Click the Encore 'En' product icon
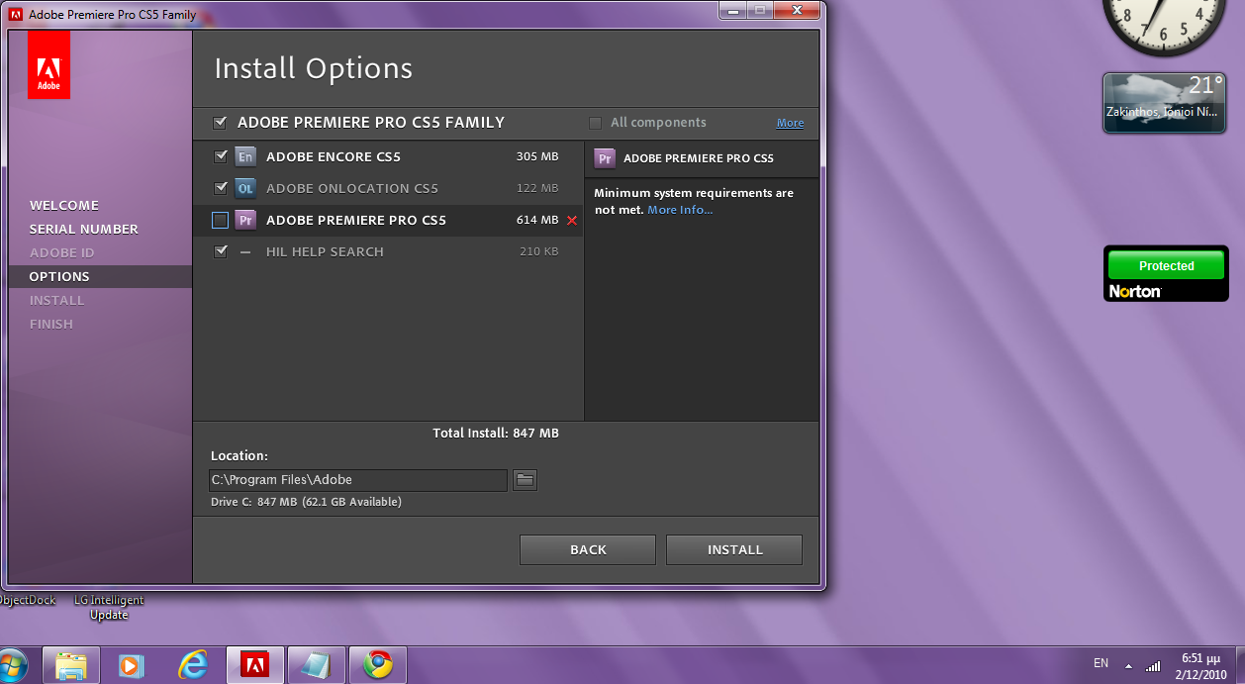Viewport: 1245px width, 684px height. [245, 156]
